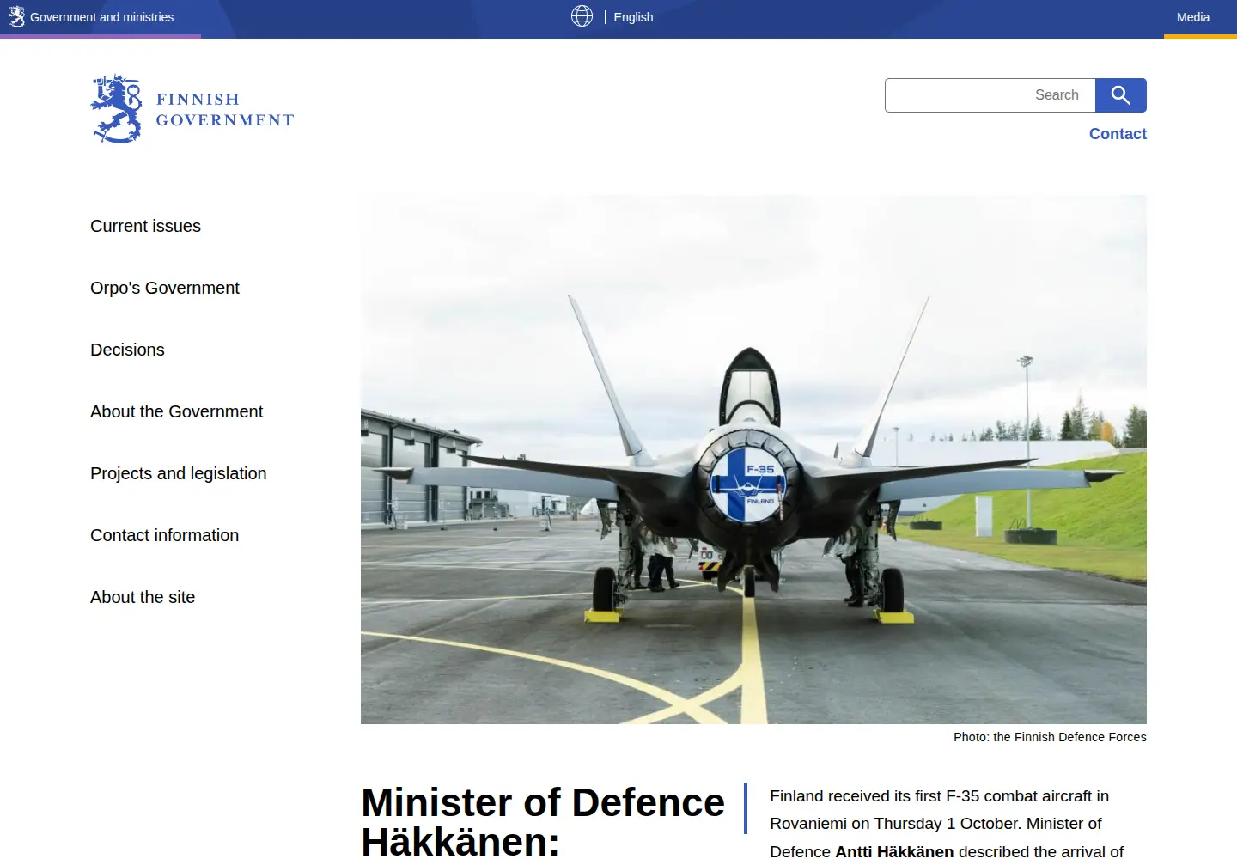The height and width of the screenshot is (859, 1237).
Task: Open Contact information page
Action: point(165,535)
